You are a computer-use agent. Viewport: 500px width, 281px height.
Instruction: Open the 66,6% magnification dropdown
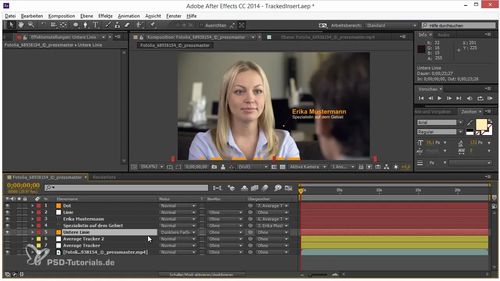tap(152, 167)
